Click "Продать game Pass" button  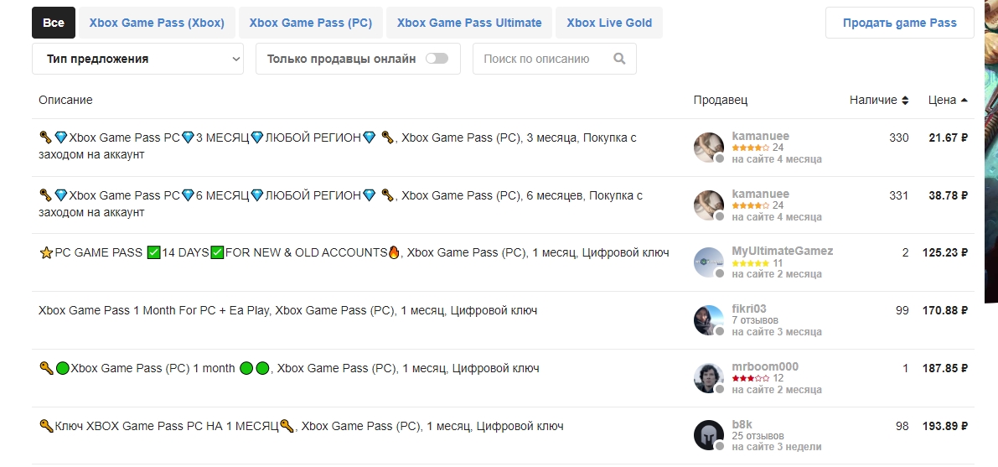[899, 23]
